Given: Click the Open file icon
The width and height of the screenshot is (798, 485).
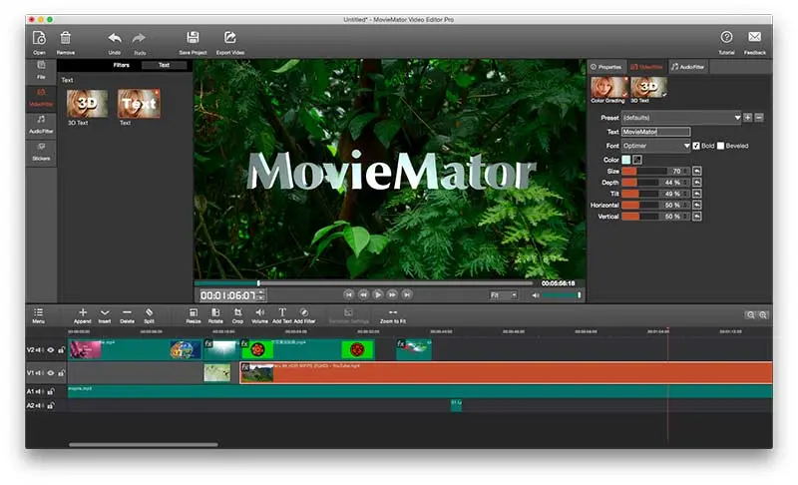Looking at the screenshot, I should 39,38.
